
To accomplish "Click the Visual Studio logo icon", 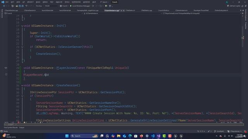I will pyautogui.click(x=3, y=2).
